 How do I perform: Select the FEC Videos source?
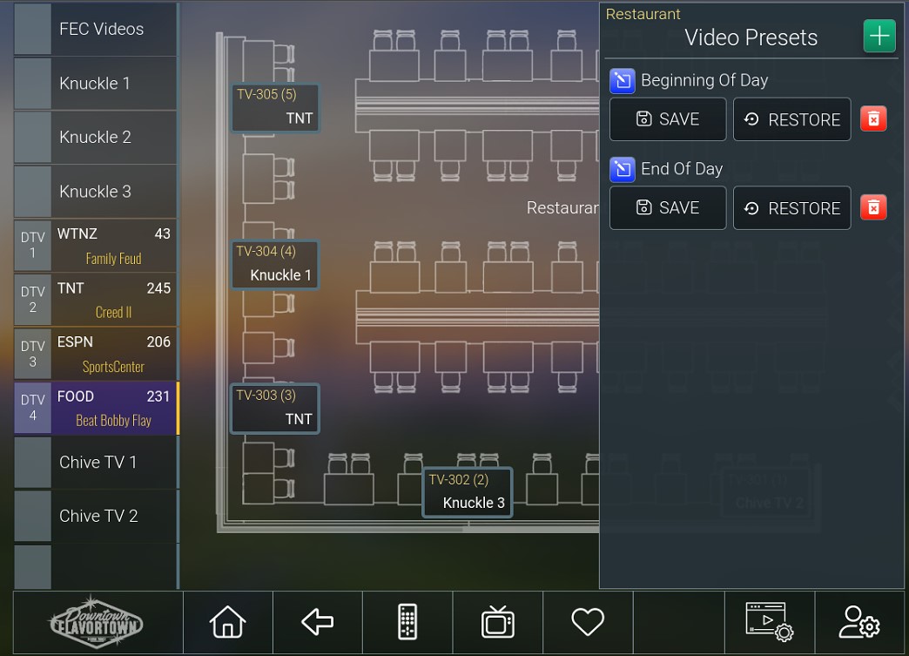pos(95,29)
